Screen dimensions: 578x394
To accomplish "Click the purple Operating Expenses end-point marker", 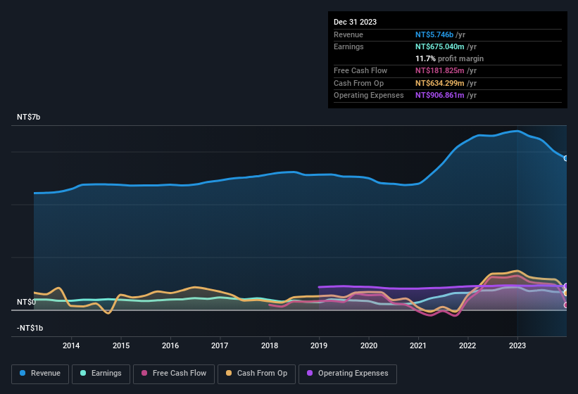I will 566,286.
